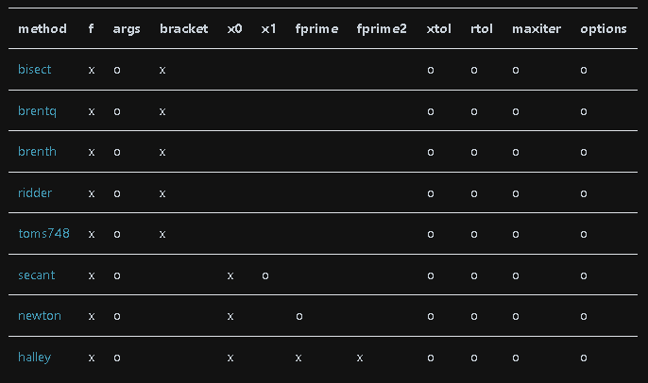The width and height of the screenshot is (648, 383).
Task: Follow the brenth method link
Action: coord(38,152)
